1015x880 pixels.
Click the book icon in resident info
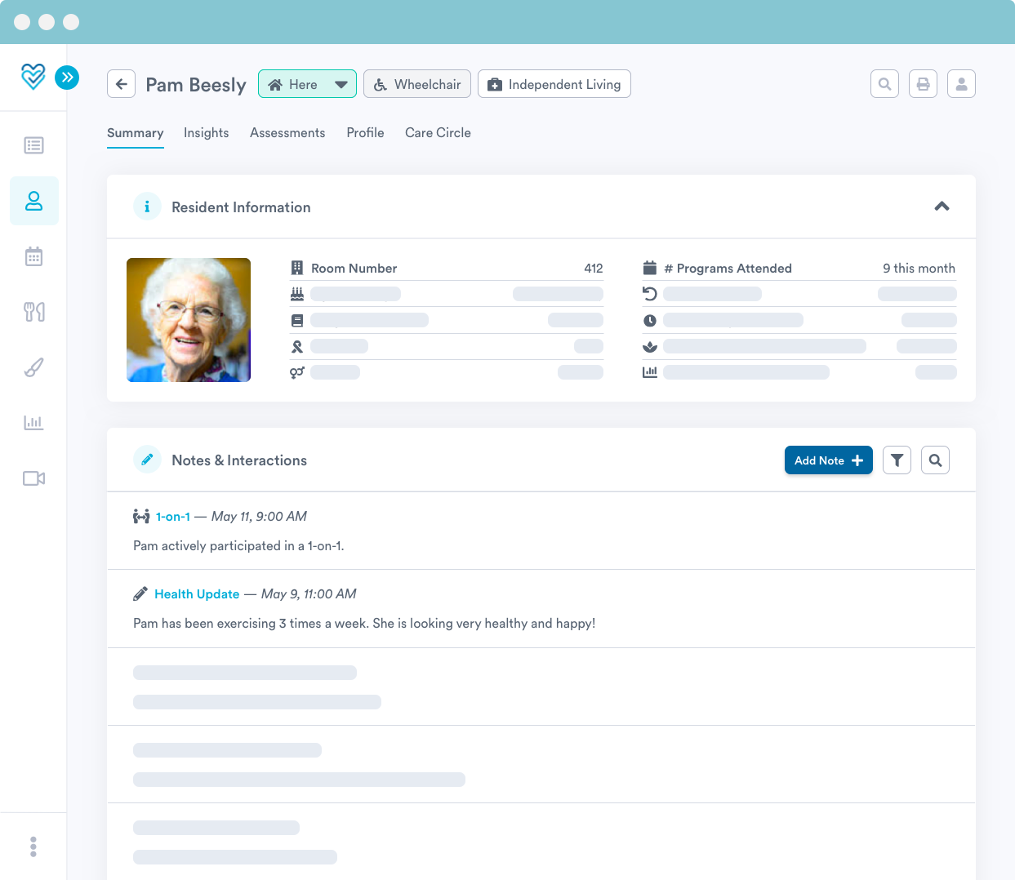(297, 320)
